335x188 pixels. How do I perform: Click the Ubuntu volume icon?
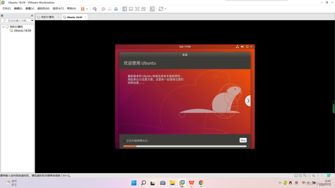pyautogui.click(x=242, y=47)
